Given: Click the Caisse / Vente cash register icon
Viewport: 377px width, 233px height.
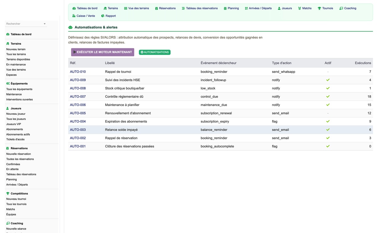Looking at the screenshot, I should pyautogui.click(x=74, y=16).
